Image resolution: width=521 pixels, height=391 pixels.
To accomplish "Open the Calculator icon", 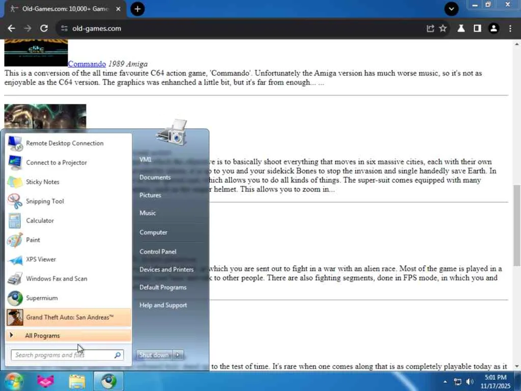I will point(15,220).
